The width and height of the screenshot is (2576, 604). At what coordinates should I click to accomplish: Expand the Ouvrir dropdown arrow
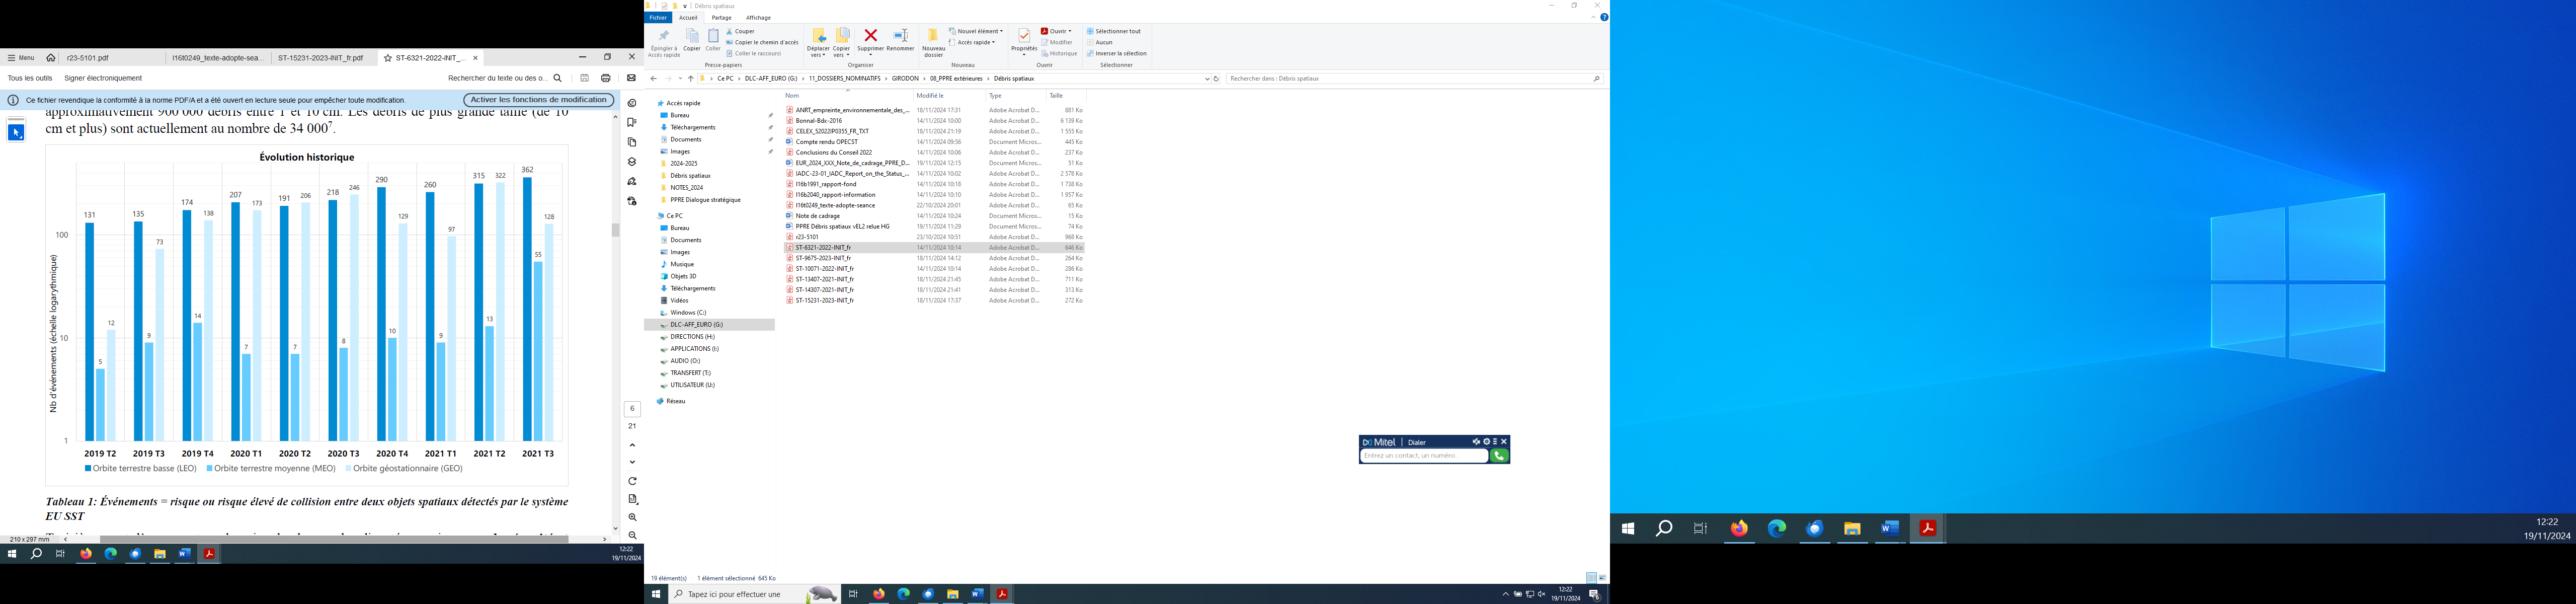tap(1070, 31)
